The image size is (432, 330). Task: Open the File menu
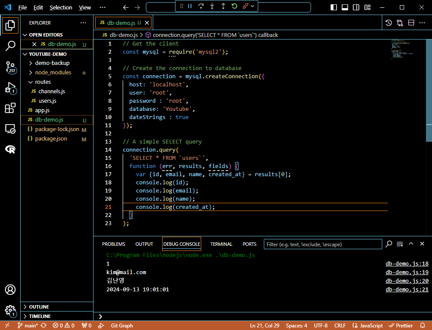22,7
